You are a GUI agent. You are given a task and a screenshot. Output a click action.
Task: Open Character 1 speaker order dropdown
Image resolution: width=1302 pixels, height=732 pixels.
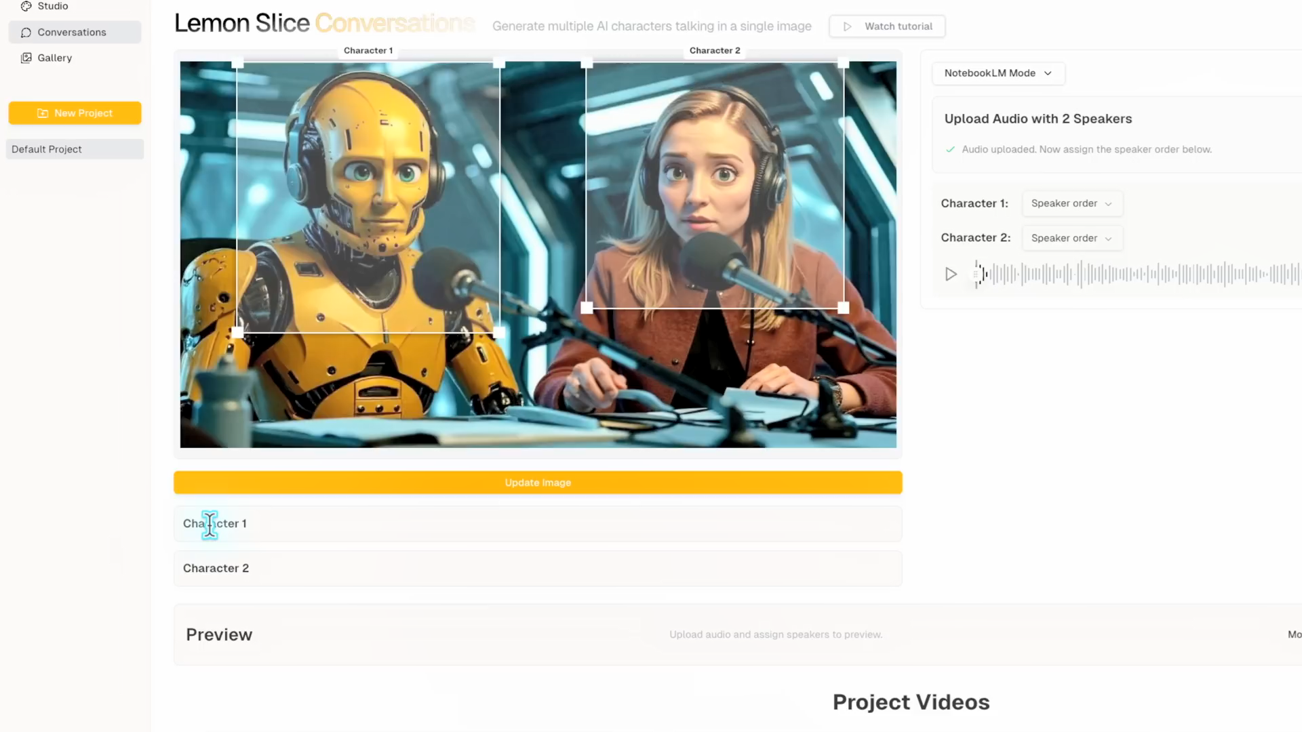[x=1071, y=203]
